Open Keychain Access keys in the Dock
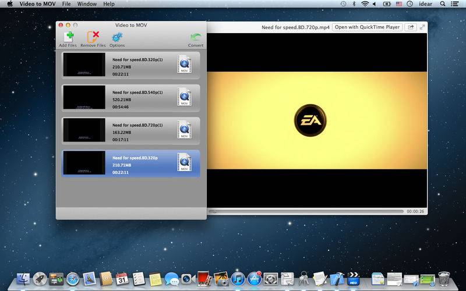Viewport: 466px width, 291px height. (x=303, y=279)
